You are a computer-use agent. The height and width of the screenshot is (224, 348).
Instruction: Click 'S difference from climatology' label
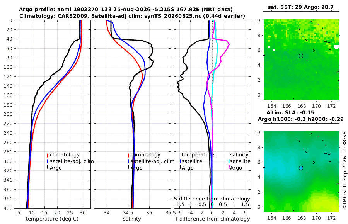coord(212,199)
